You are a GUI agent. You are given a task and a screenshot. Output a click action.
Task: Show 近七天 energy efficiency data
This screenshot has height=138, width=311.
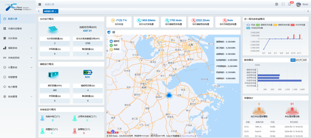tap(299, 60)
